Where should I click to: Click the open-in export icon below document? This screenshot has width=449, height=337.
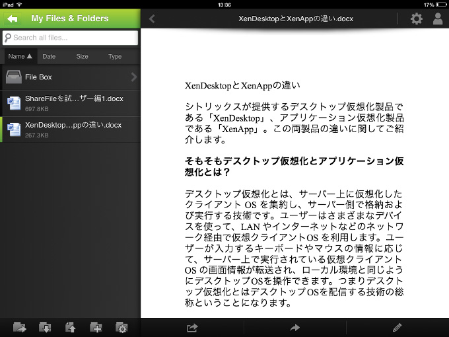point(192,328)
